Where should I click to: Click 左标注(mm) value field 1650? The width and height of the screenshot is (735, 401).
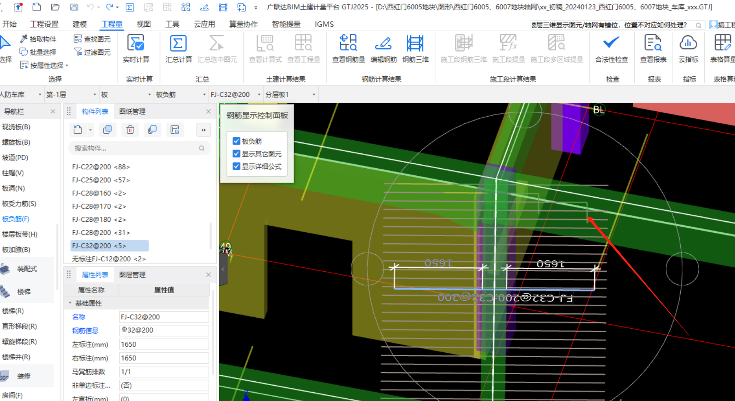(164, 344)
